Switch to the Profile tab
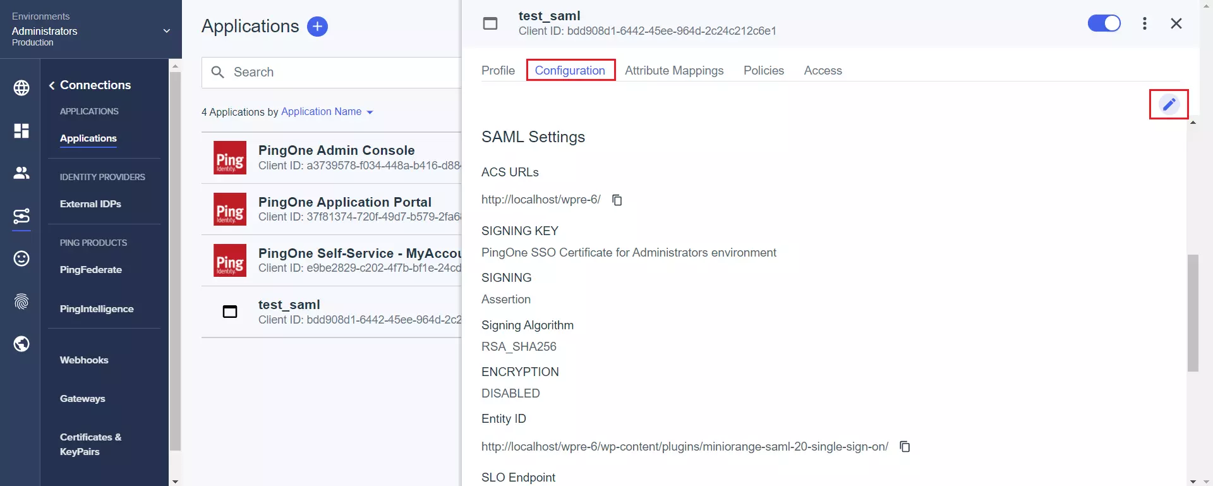The image size is (1213, 486). coord(498,70)
